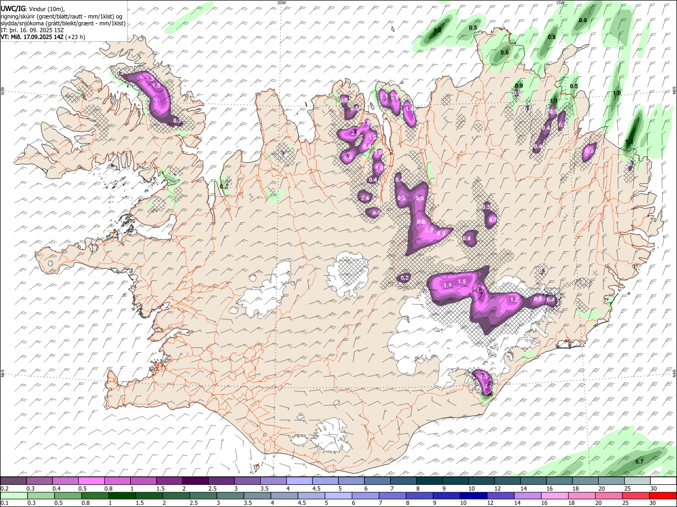Click the white swatch after 30 in the top legend row

point(663,481)
